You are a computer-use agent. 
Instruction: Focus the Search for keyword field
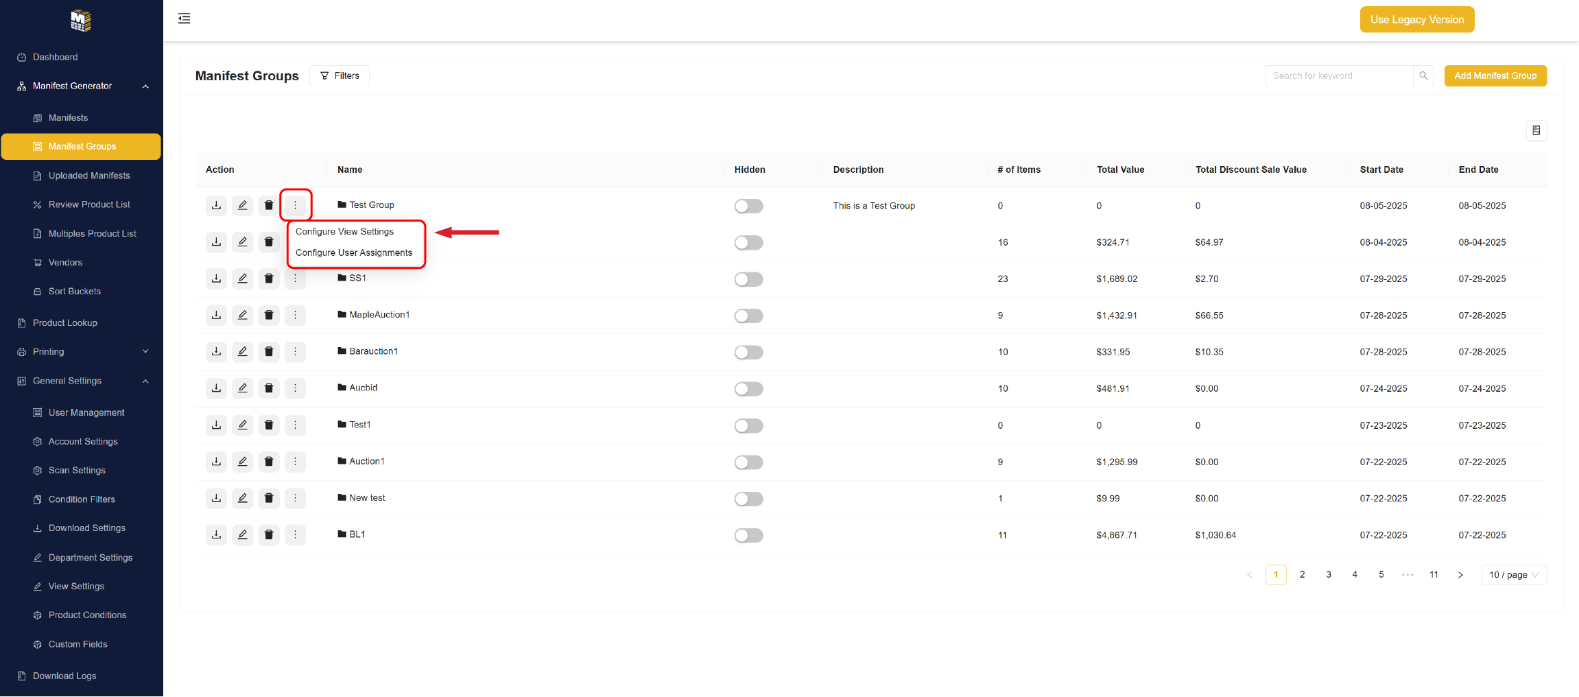pyautogui.click(x=1338, y=75)
